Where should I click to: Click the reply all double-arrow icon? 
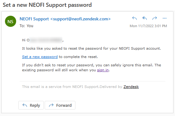(x=144, y=18)
